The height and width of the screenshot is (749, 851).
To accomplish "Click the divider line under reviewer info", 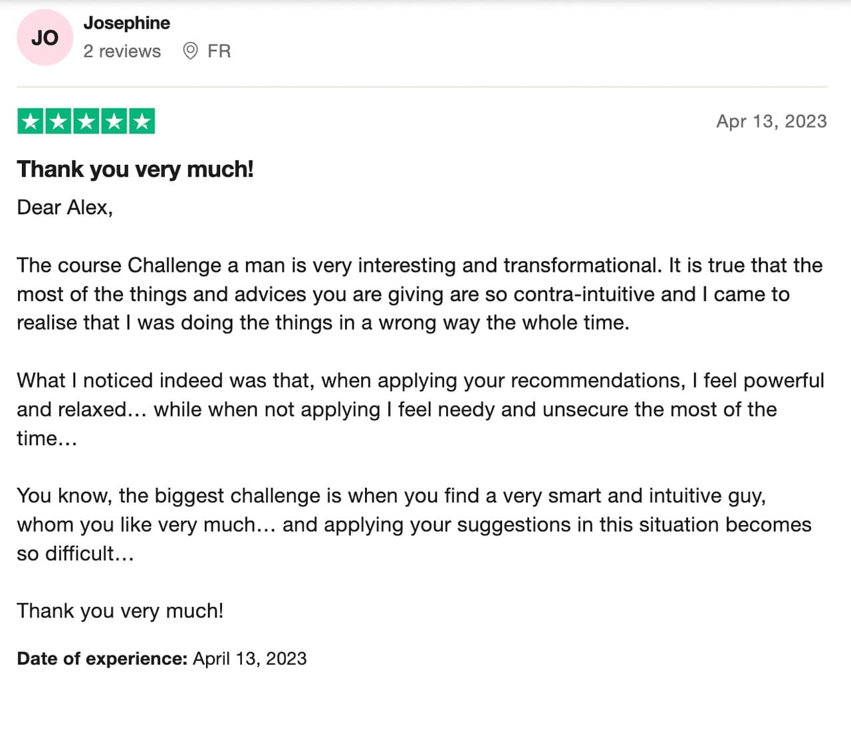I will 422,86.
